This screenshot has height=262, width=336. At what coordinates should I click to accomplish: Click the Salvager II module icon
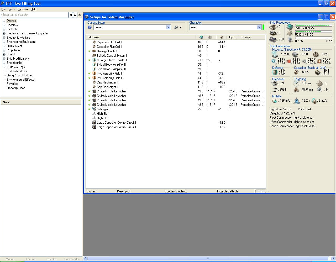tap(94, 109)
